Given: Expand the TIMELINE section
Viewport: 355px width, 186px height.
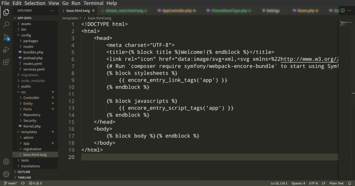Looking at the screenshot, I should coord(24,178).
